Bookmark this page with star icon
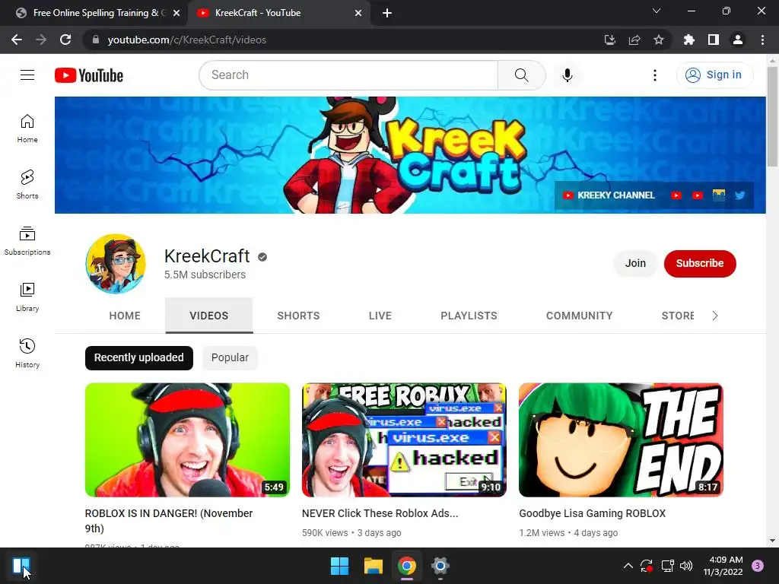The image size is (779, 584). click(659, 40)
